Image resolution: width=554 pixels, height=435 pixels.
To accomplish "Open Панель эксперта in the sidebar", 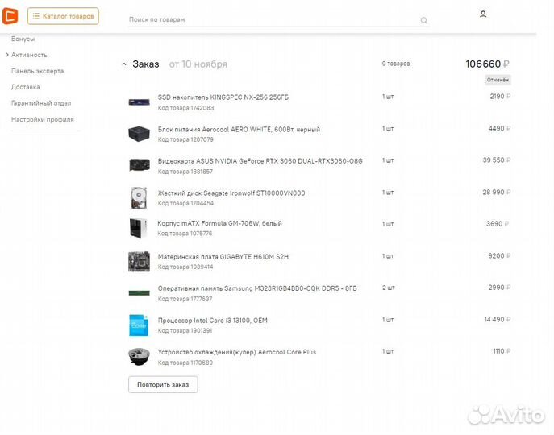I will point(37,71).
